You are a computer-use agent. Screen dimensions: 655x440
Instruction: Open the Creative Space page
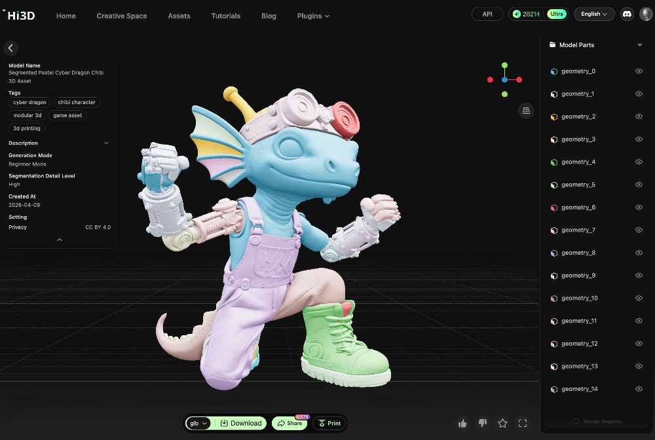pos(122,16)
